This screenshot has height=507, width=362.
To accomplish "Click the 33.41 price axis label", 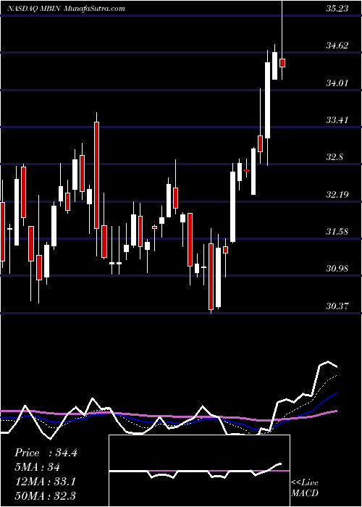I will [x=337, y=120].
